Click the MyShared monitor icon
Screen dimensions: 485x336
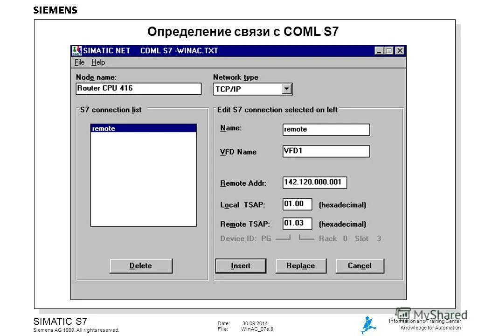(x=403, y=314)
